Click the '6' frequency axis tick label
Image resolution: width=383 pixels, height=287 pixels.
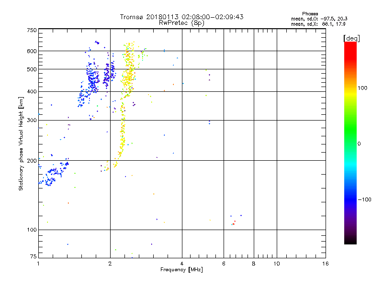(x=224, y=264)
